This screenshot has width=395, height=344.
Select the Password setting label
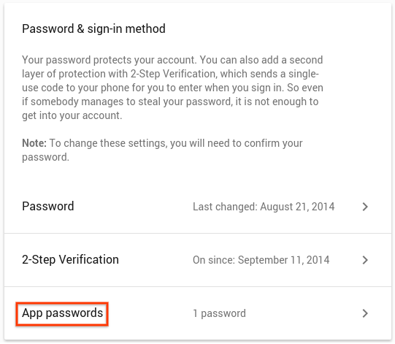(48, 207)
